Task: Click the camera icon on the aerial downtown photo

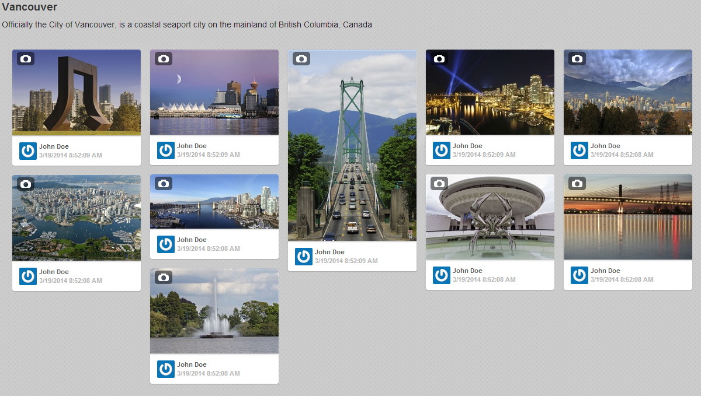Action: coord(26,184)
